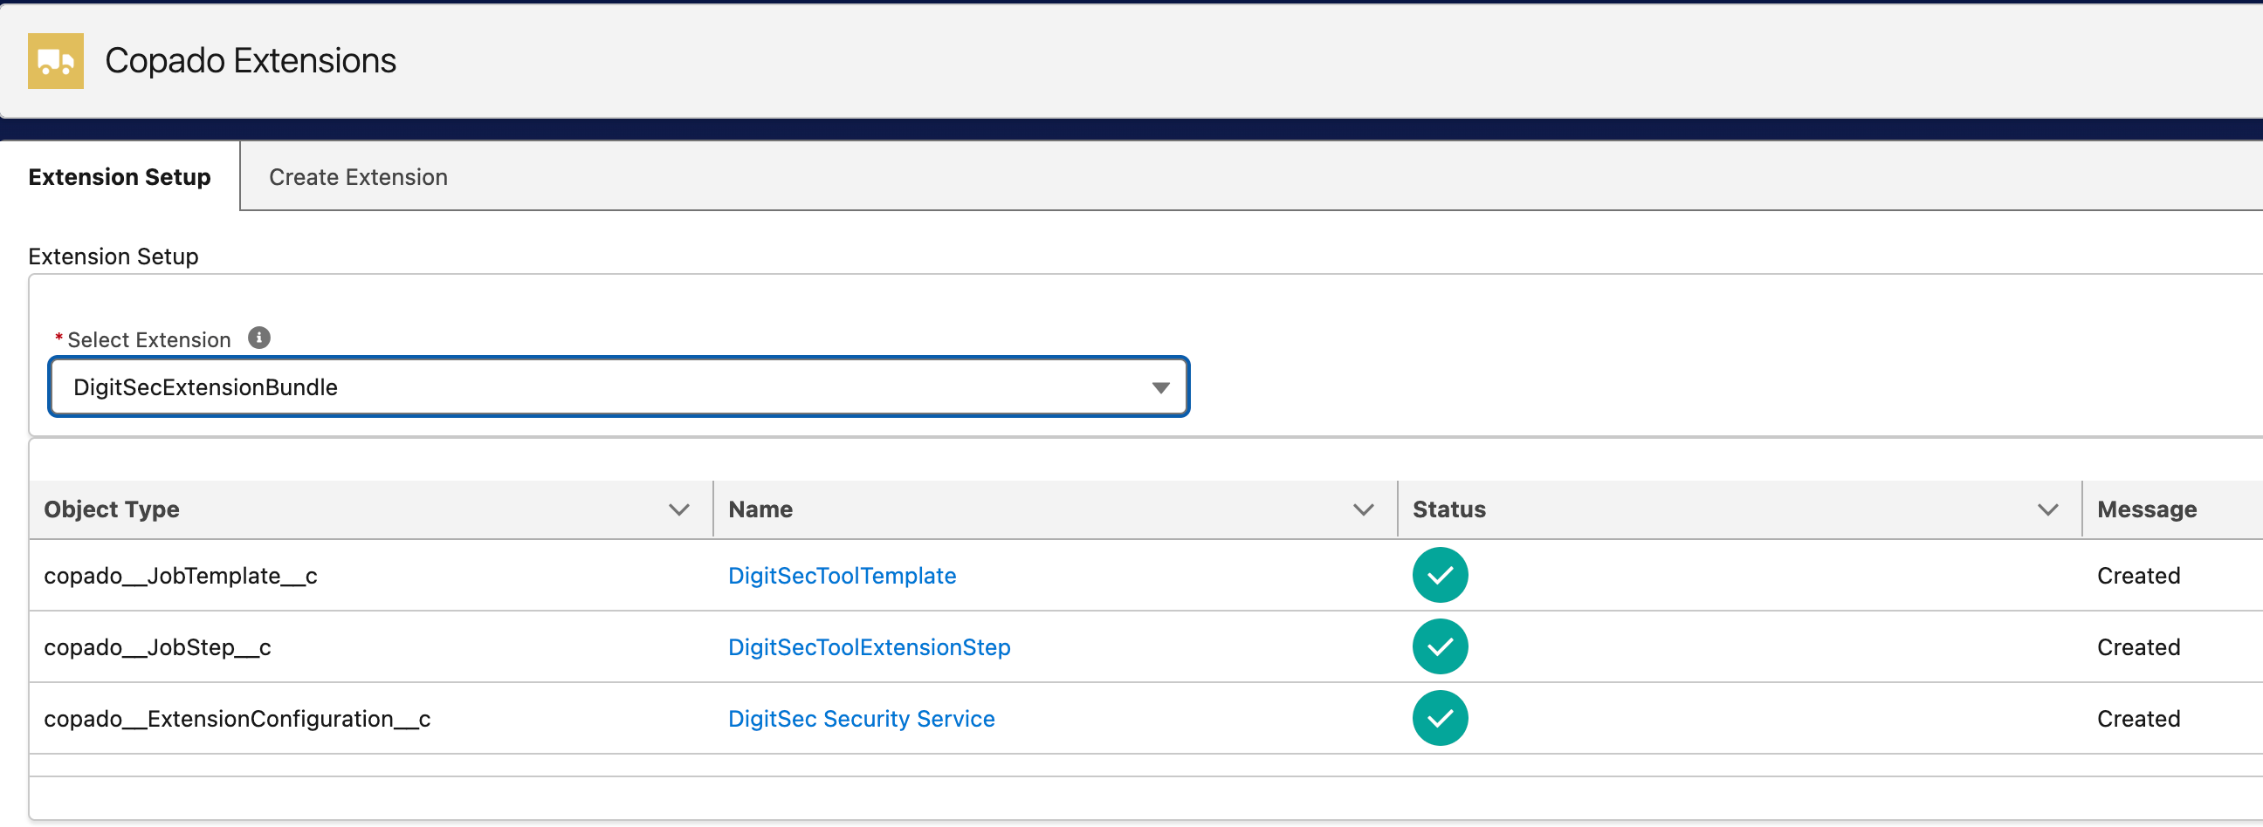Image resolution: width=2263 pixels, height=827 pixels.
Task: Click Created message in DigitSecToolExtensionStep row
Action: point(2138,647)
